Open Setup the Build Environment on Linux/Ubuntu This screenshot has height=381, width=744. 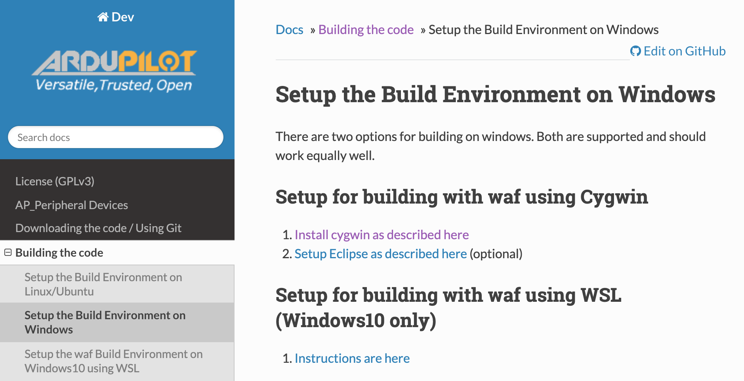point(117,284)
